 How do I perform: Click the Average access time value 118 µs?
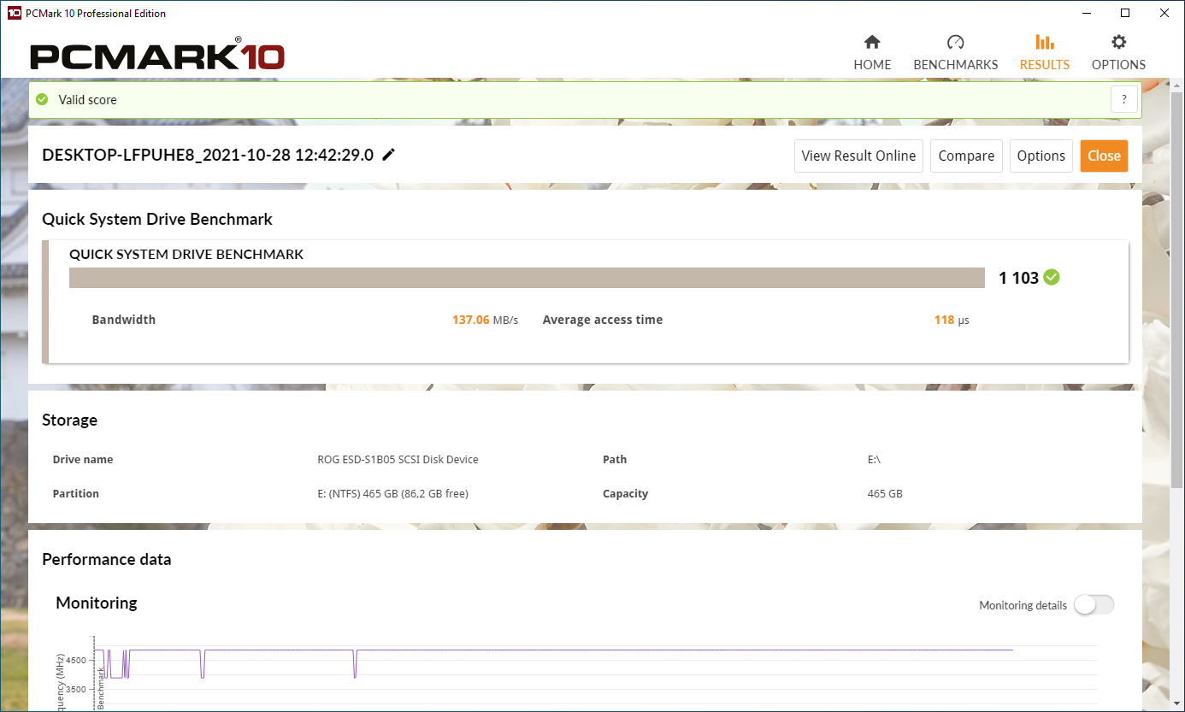952,320
